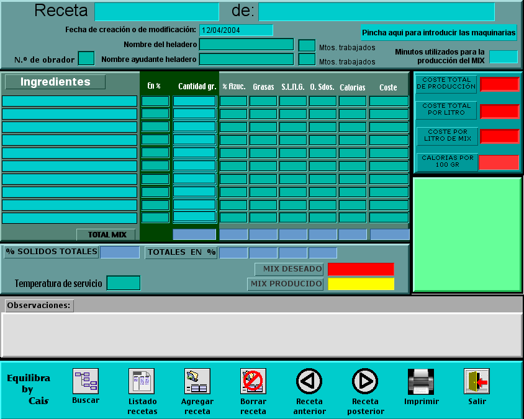Click the CALORIAS POR 100 GR label
524x419 pixels.
[x=448, y=161]
